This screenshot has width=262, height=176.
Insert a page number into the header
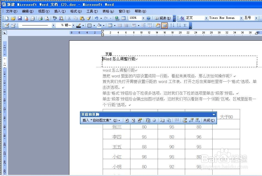pyautogui.click(x=127, y=120)
